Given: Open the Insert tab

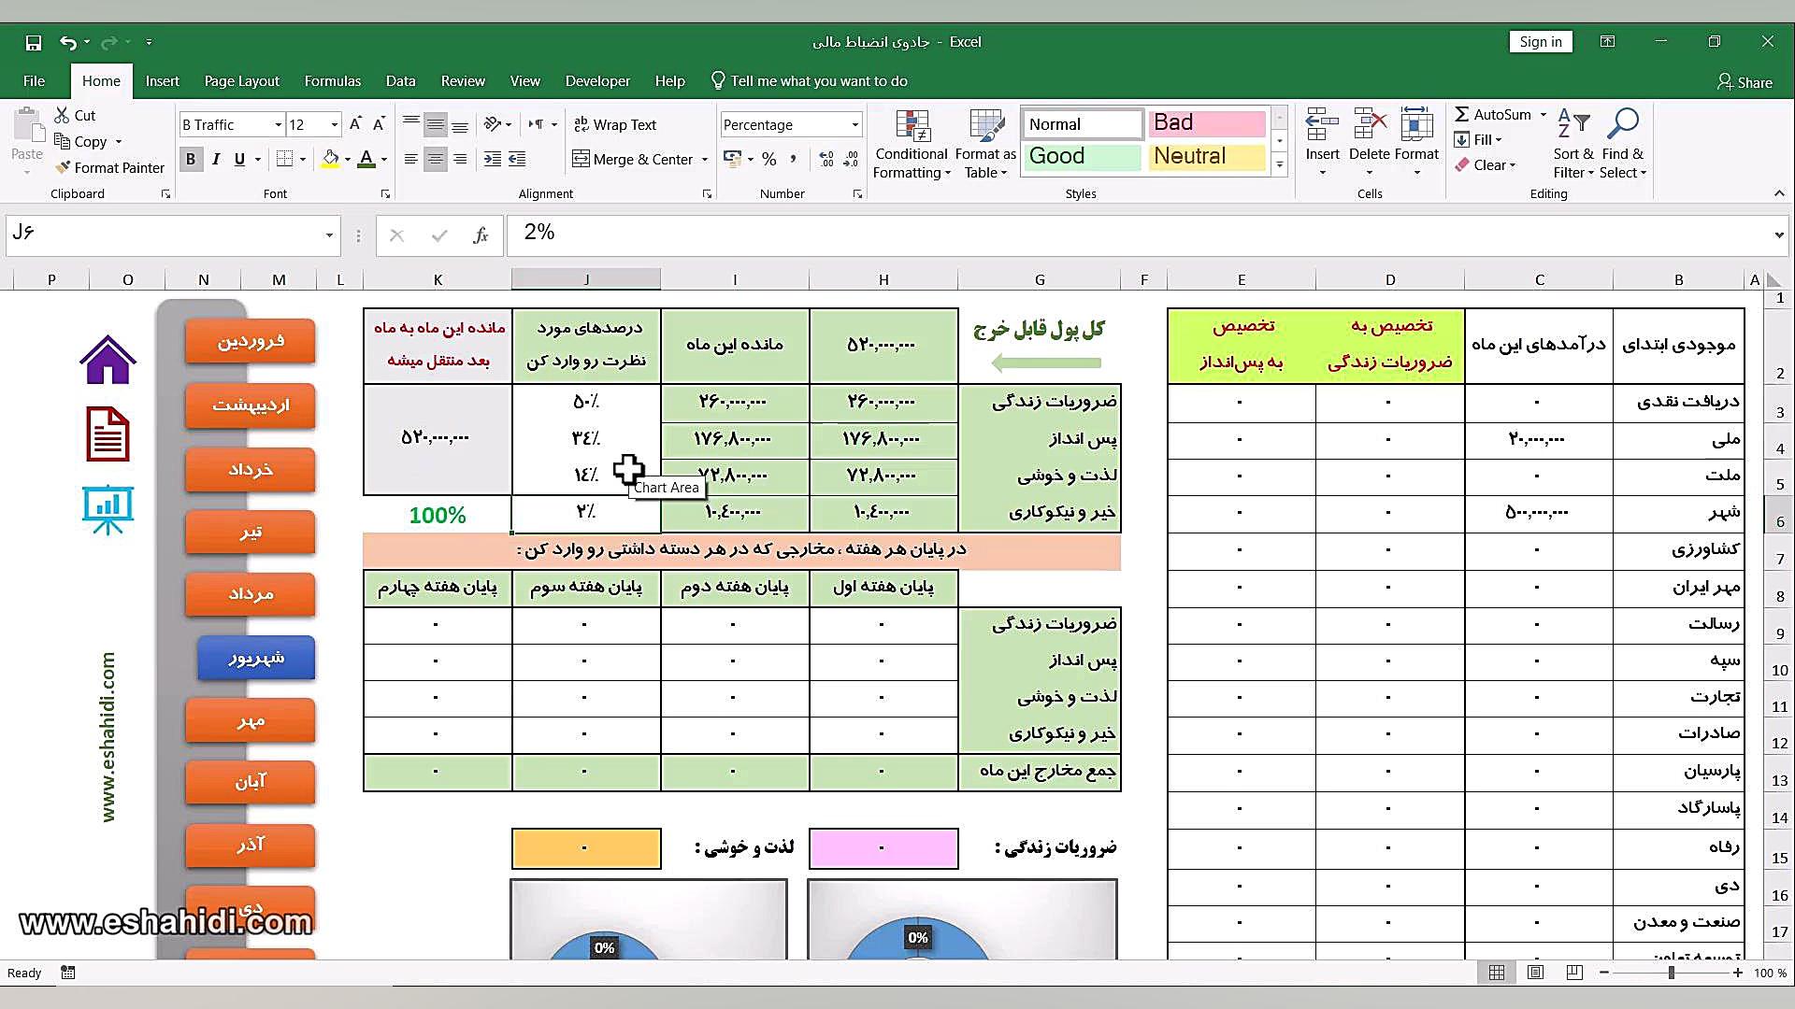Looking at the screenshot, I should coord(162,81).
